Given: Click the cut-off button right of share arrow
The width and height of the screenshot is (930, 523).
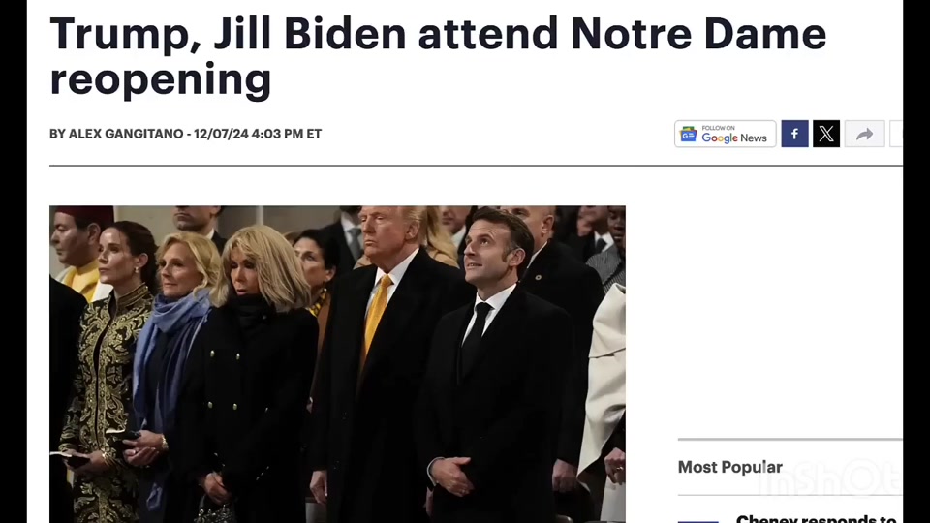Looking at the screenshot, I should point(896,134).
